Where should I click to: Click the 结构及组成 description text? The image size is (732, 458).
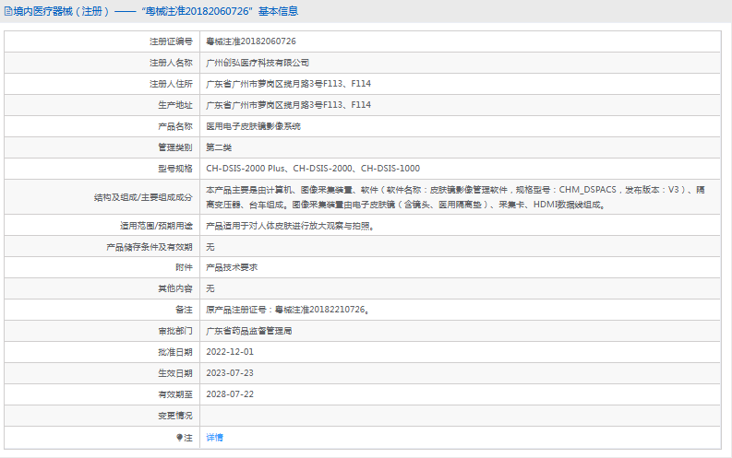455,197
